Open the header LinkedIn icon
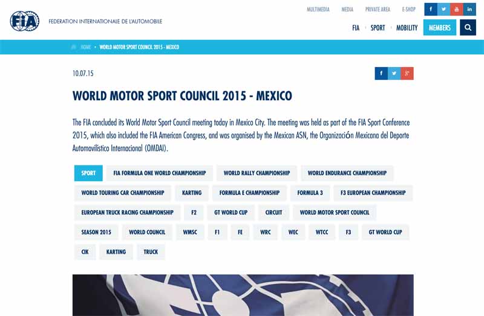The width and height of the screenshot is (484, 316). point(469,9)
